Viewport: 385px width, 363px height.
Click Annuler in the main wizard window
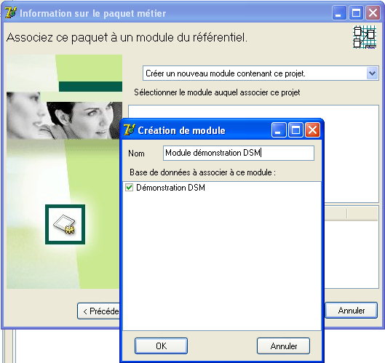tap(351, 311)
